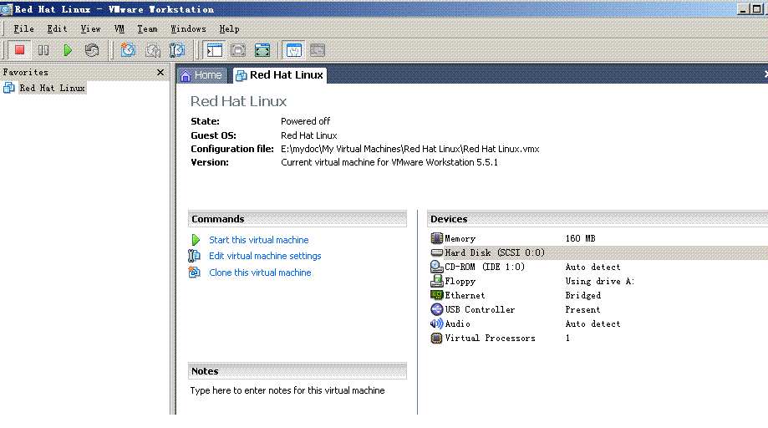Select the Audio device label
Screen dimensions: 768x428
click(x=457, y=324)
